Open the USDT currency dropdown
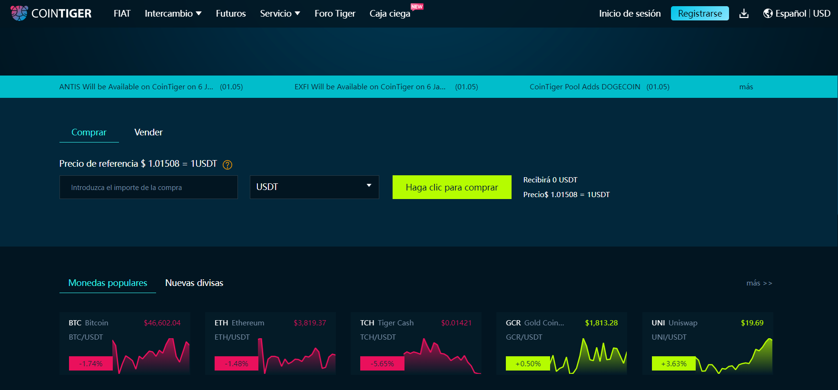The width and height of the screenshot is (838, 390). pyautogui.click(x=314, y=187)
